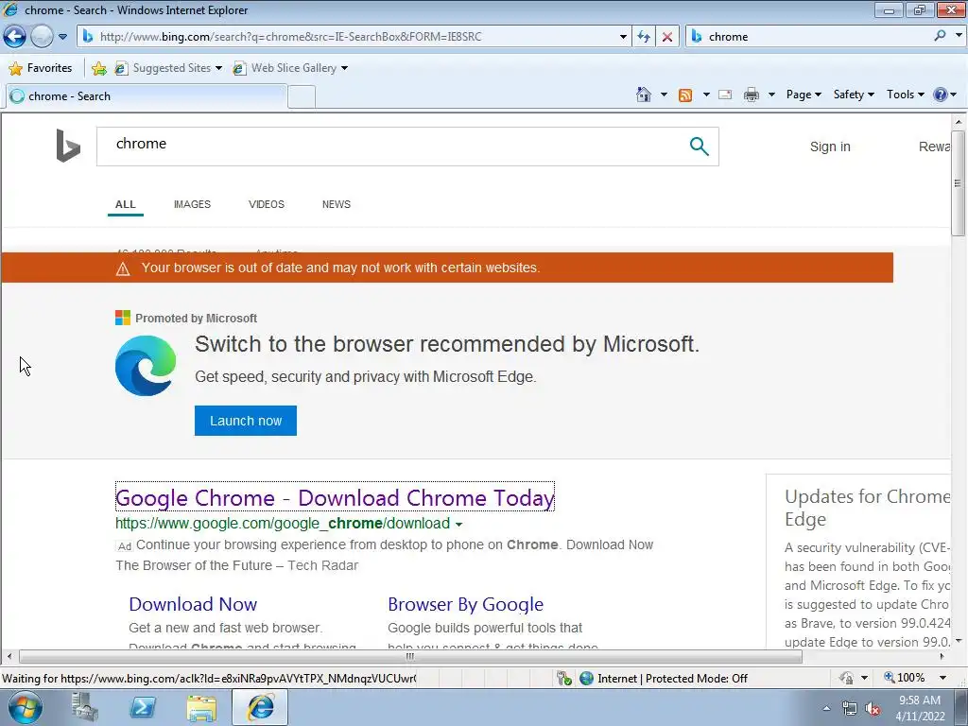Image resolution: width=968 pixels, height=726 pixels.
Task: Click the address bar URL field
Action: (352, 37)
